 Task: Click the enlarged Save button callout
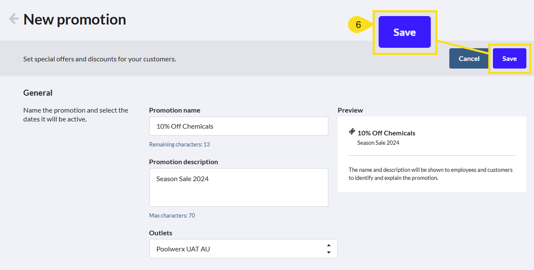(404, 32)
